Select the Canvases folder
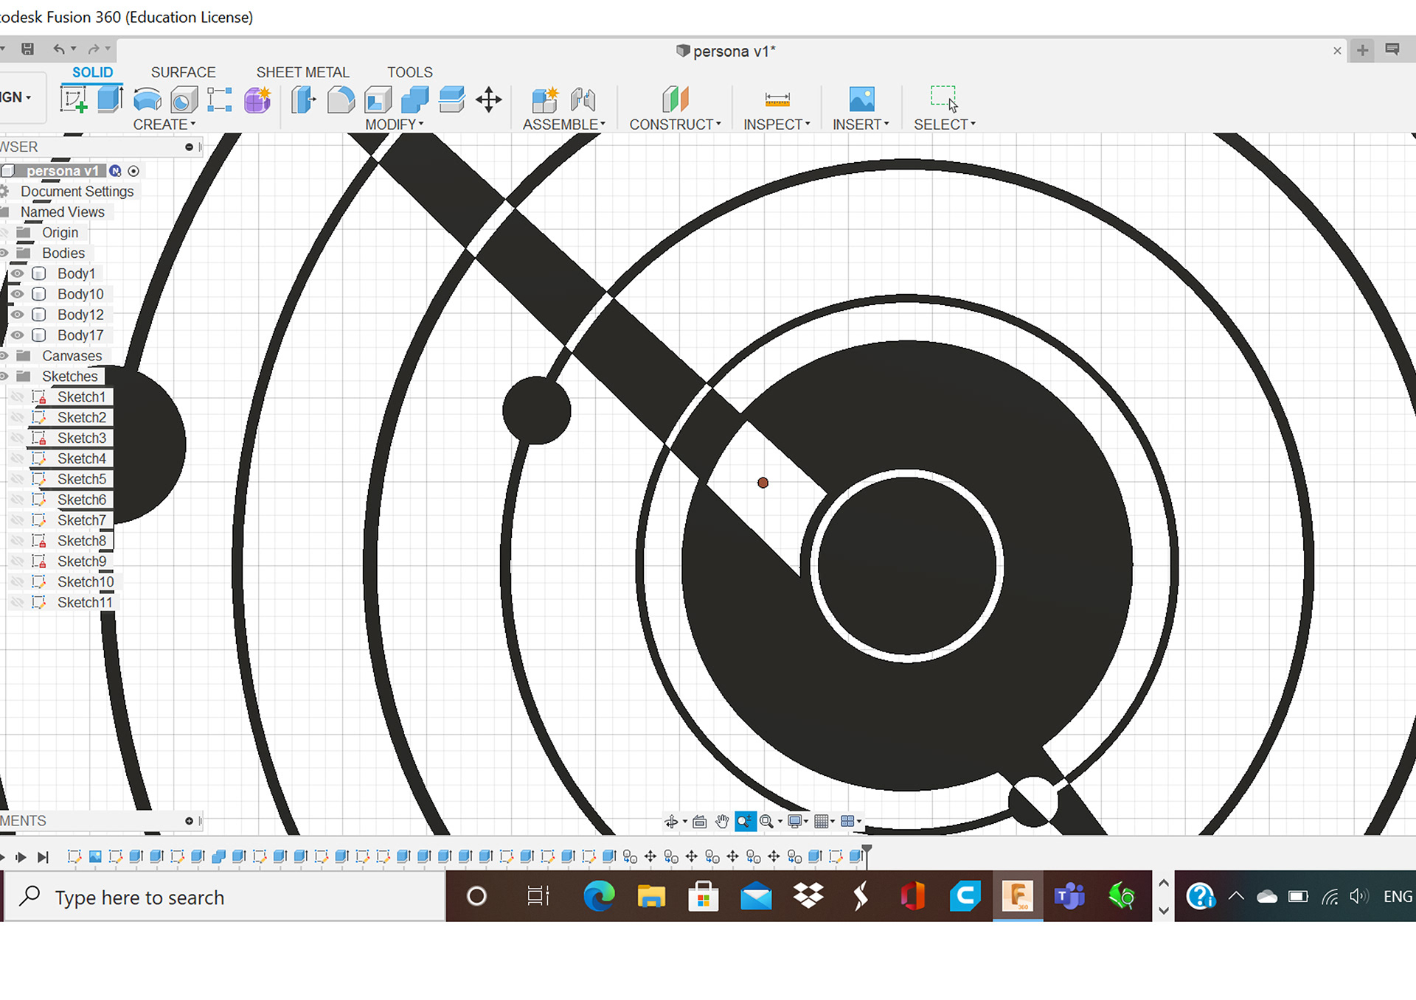This screenshot has width=1416, height=1000. (72, 356)
